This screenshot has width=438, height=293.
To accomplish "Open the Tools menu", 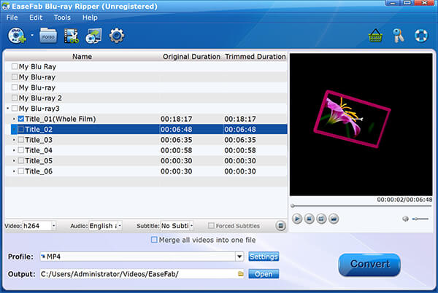I will pyautogui.click(x=62, y=17).
